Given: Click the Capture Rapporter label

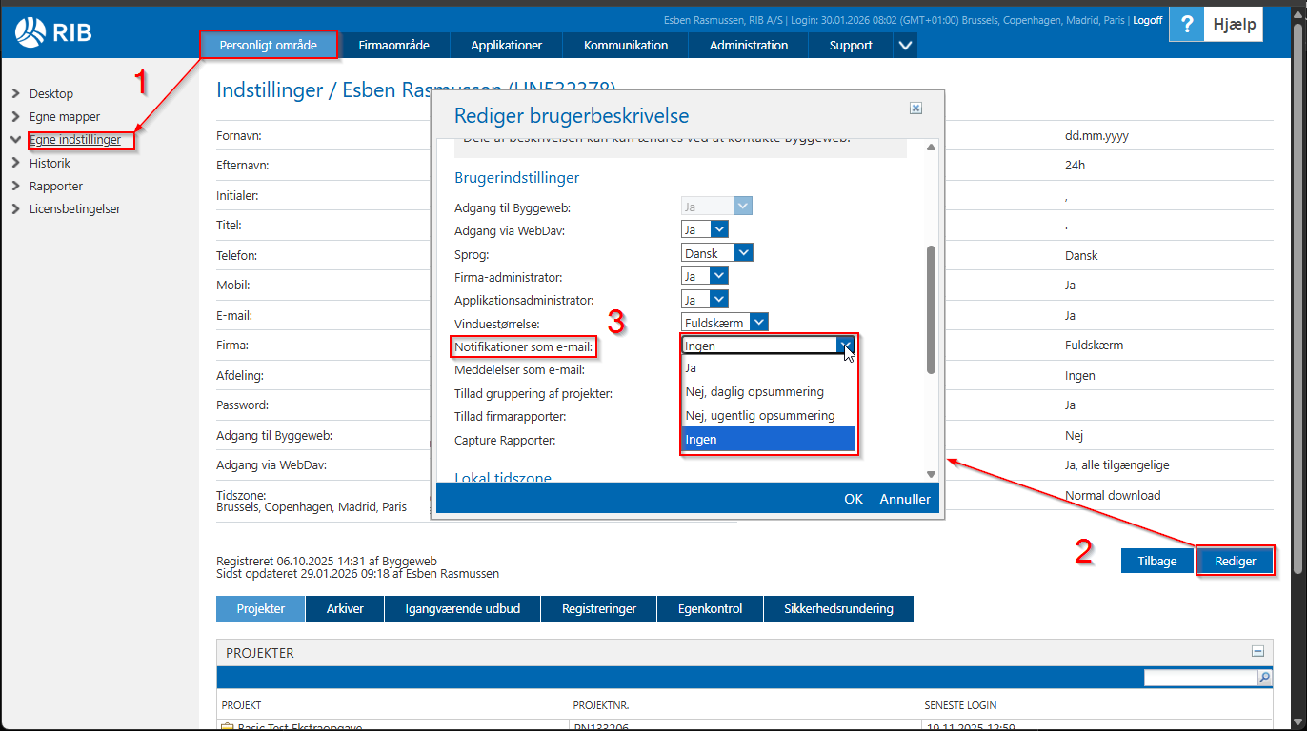Looking at the screenshot, I should pos(505,440).
